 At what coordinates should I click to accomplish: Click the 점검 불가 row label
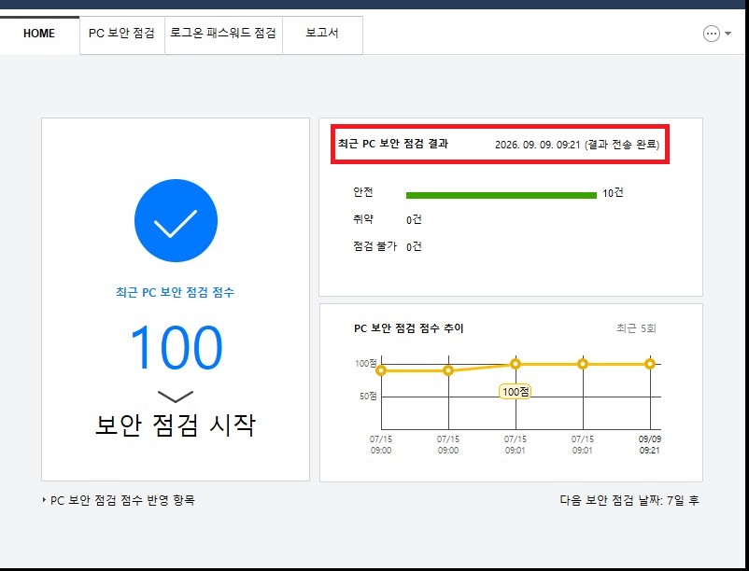coord(375,246)
